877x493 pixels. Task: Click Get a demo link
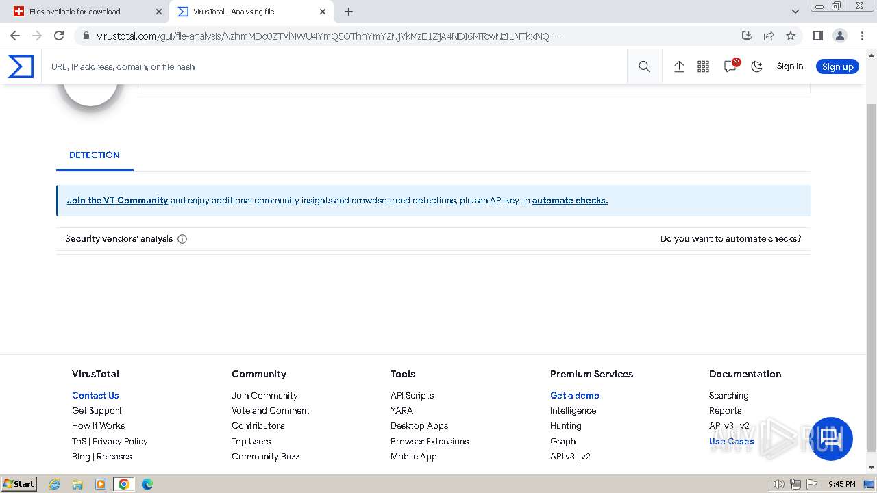[575, 396]
